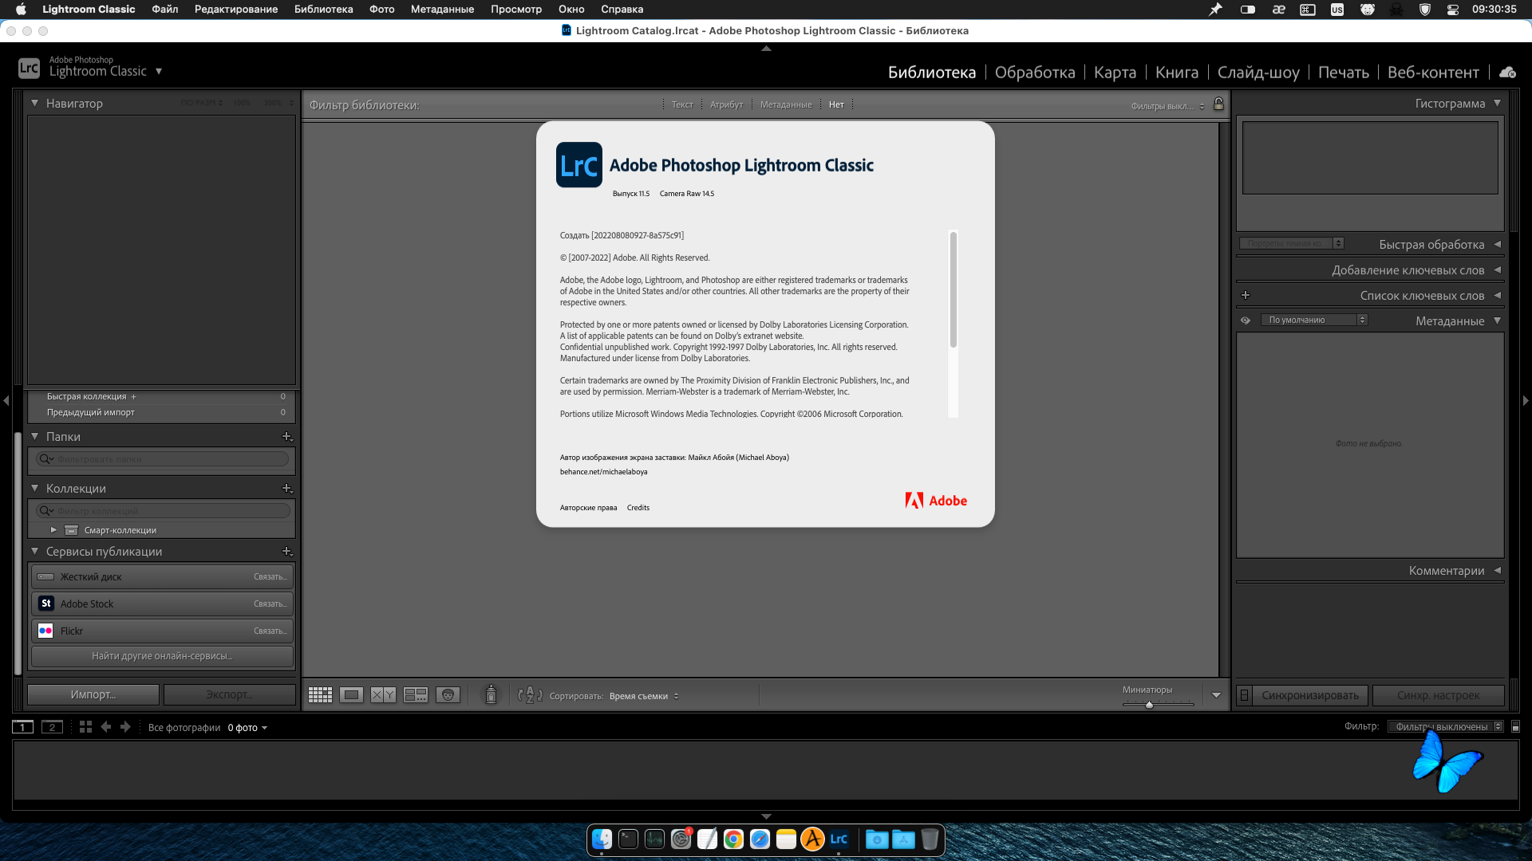Adjust the thumbnail size slider
The height and width of the screenshot is (861, 1532).
point(1149,705)
